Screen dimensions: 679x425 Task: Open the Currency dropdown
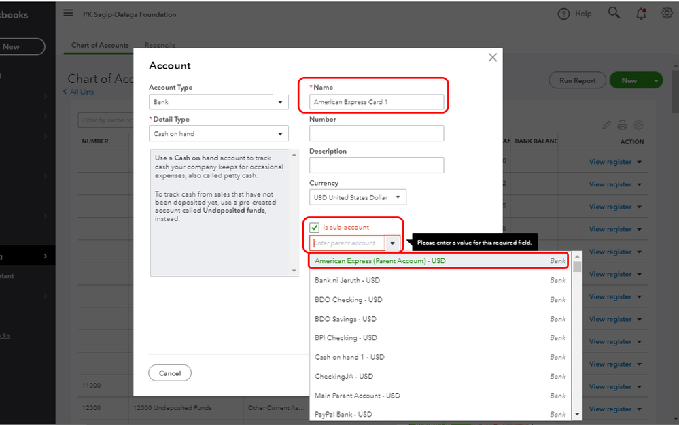[358, 198]
